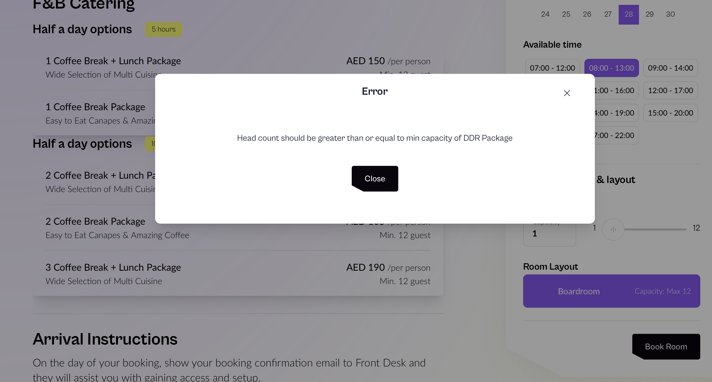Select the 2 Coffee Break Package row
This screenshot has height=382, width=712.
point(238,228)
